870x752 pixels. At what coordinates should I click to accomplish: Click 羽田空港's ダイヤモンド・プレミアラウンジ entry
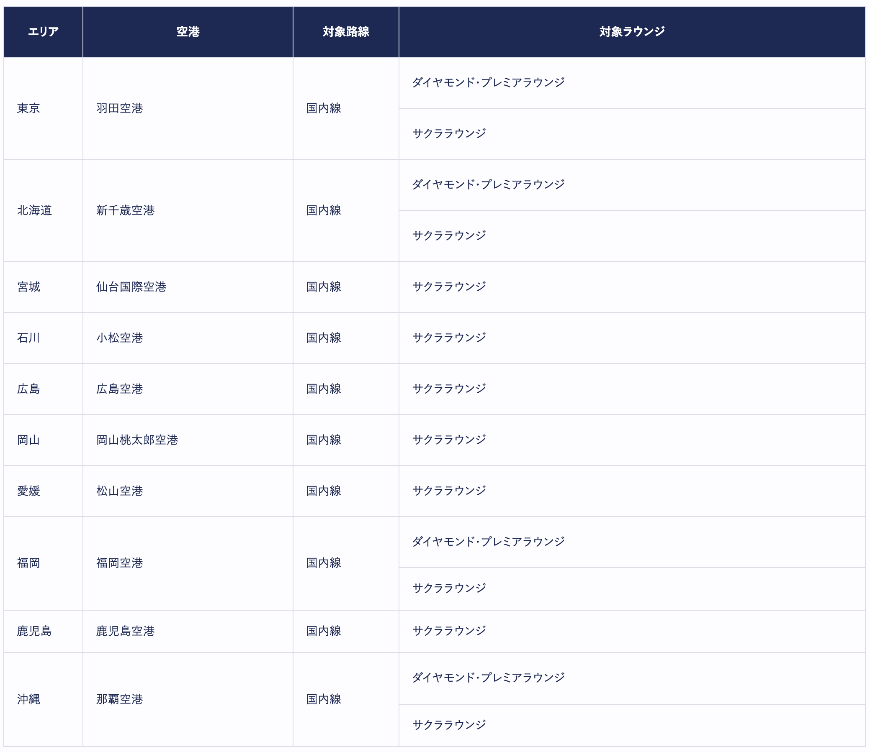tap(488, 82)
